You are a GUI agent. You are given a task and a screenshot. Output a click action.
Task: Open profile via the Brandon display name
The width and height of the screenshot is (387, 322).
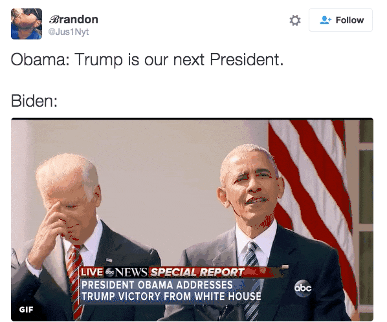click(x=74, y=19)
